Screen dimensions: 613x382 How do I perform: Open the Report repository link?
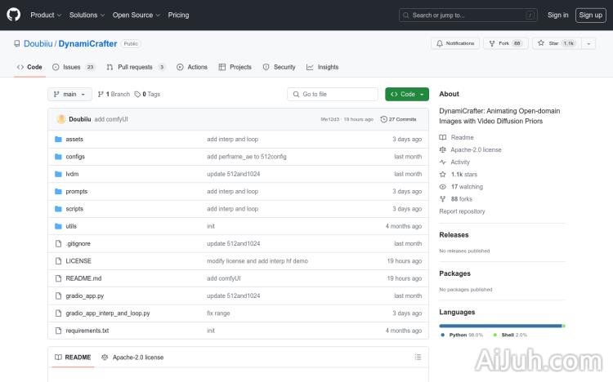462,211
